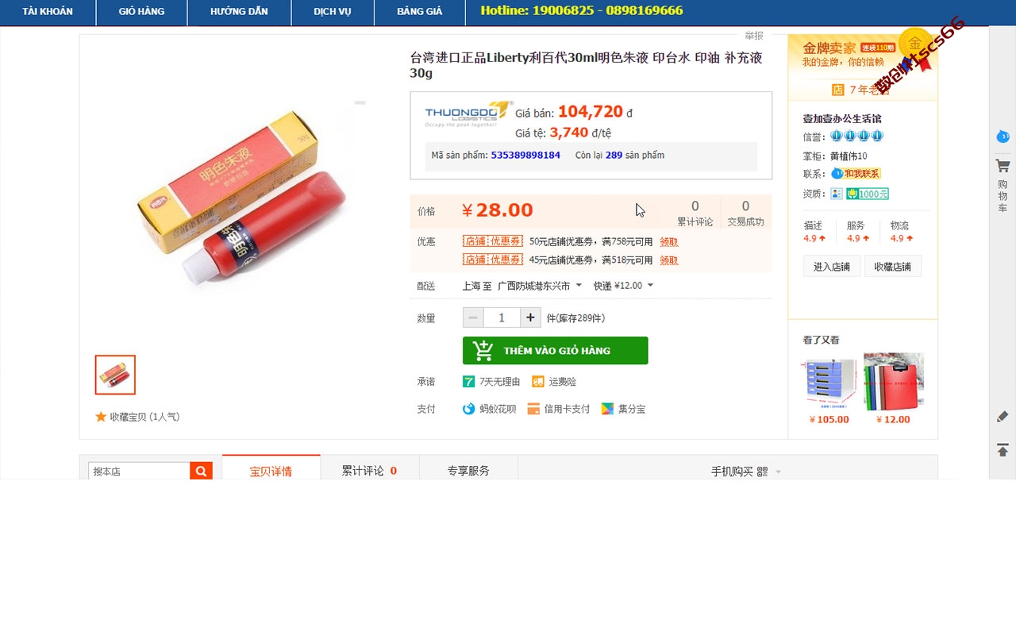Click the Hotline phone number text

(582, 11)
